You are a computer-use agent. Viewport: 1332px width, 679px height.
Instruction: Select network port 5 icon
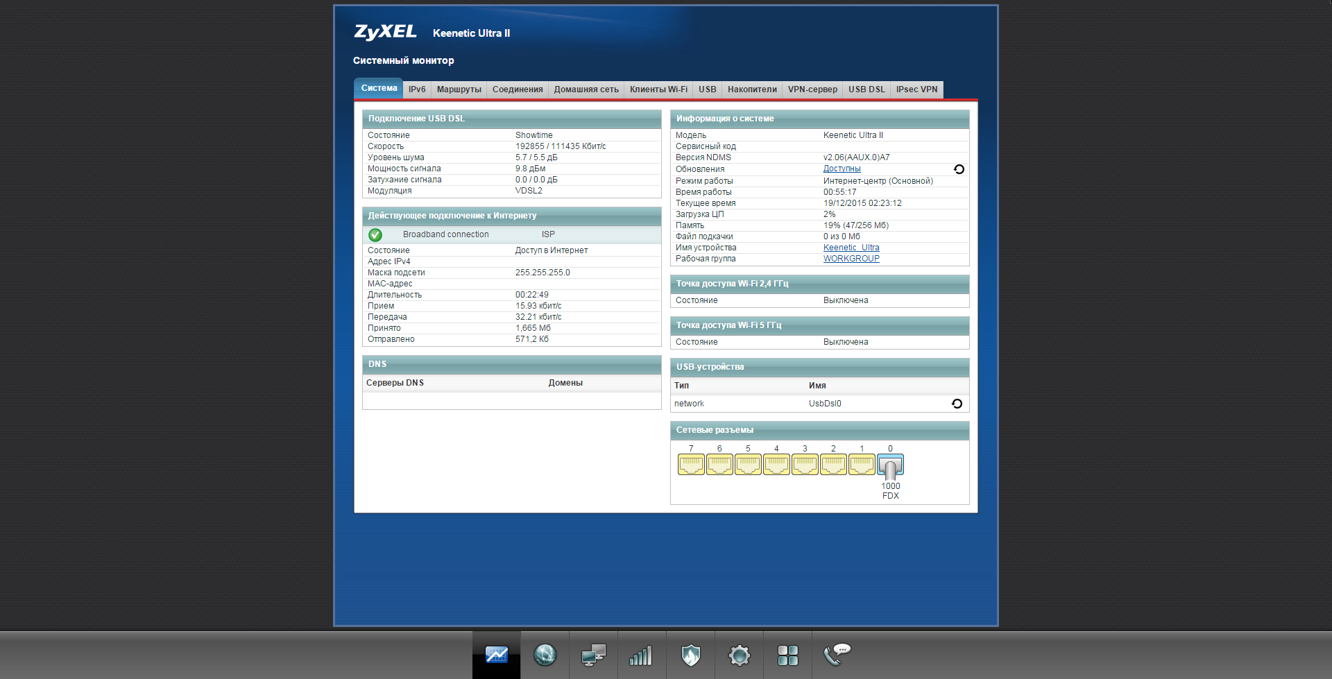(x=748, y=464)
